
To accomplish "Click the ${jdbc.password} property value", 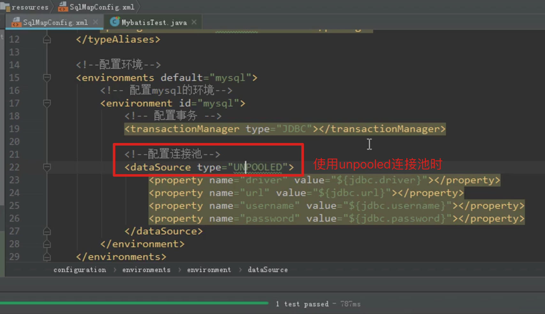I will click(397, 218).
